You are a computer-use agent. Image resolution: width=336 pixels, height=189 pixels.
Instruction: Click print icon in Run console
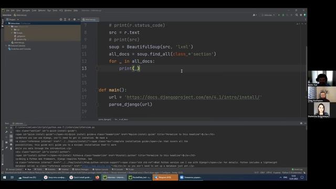coord(11,145)
